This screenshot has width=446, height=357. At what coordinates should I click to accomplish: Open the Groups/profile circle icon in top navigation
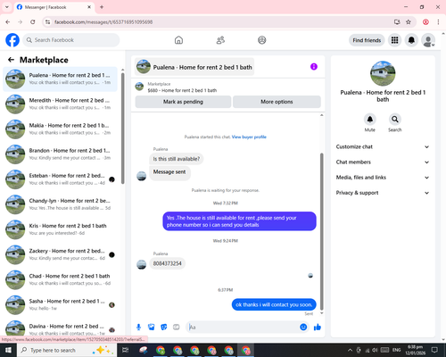tap(262, 40)
